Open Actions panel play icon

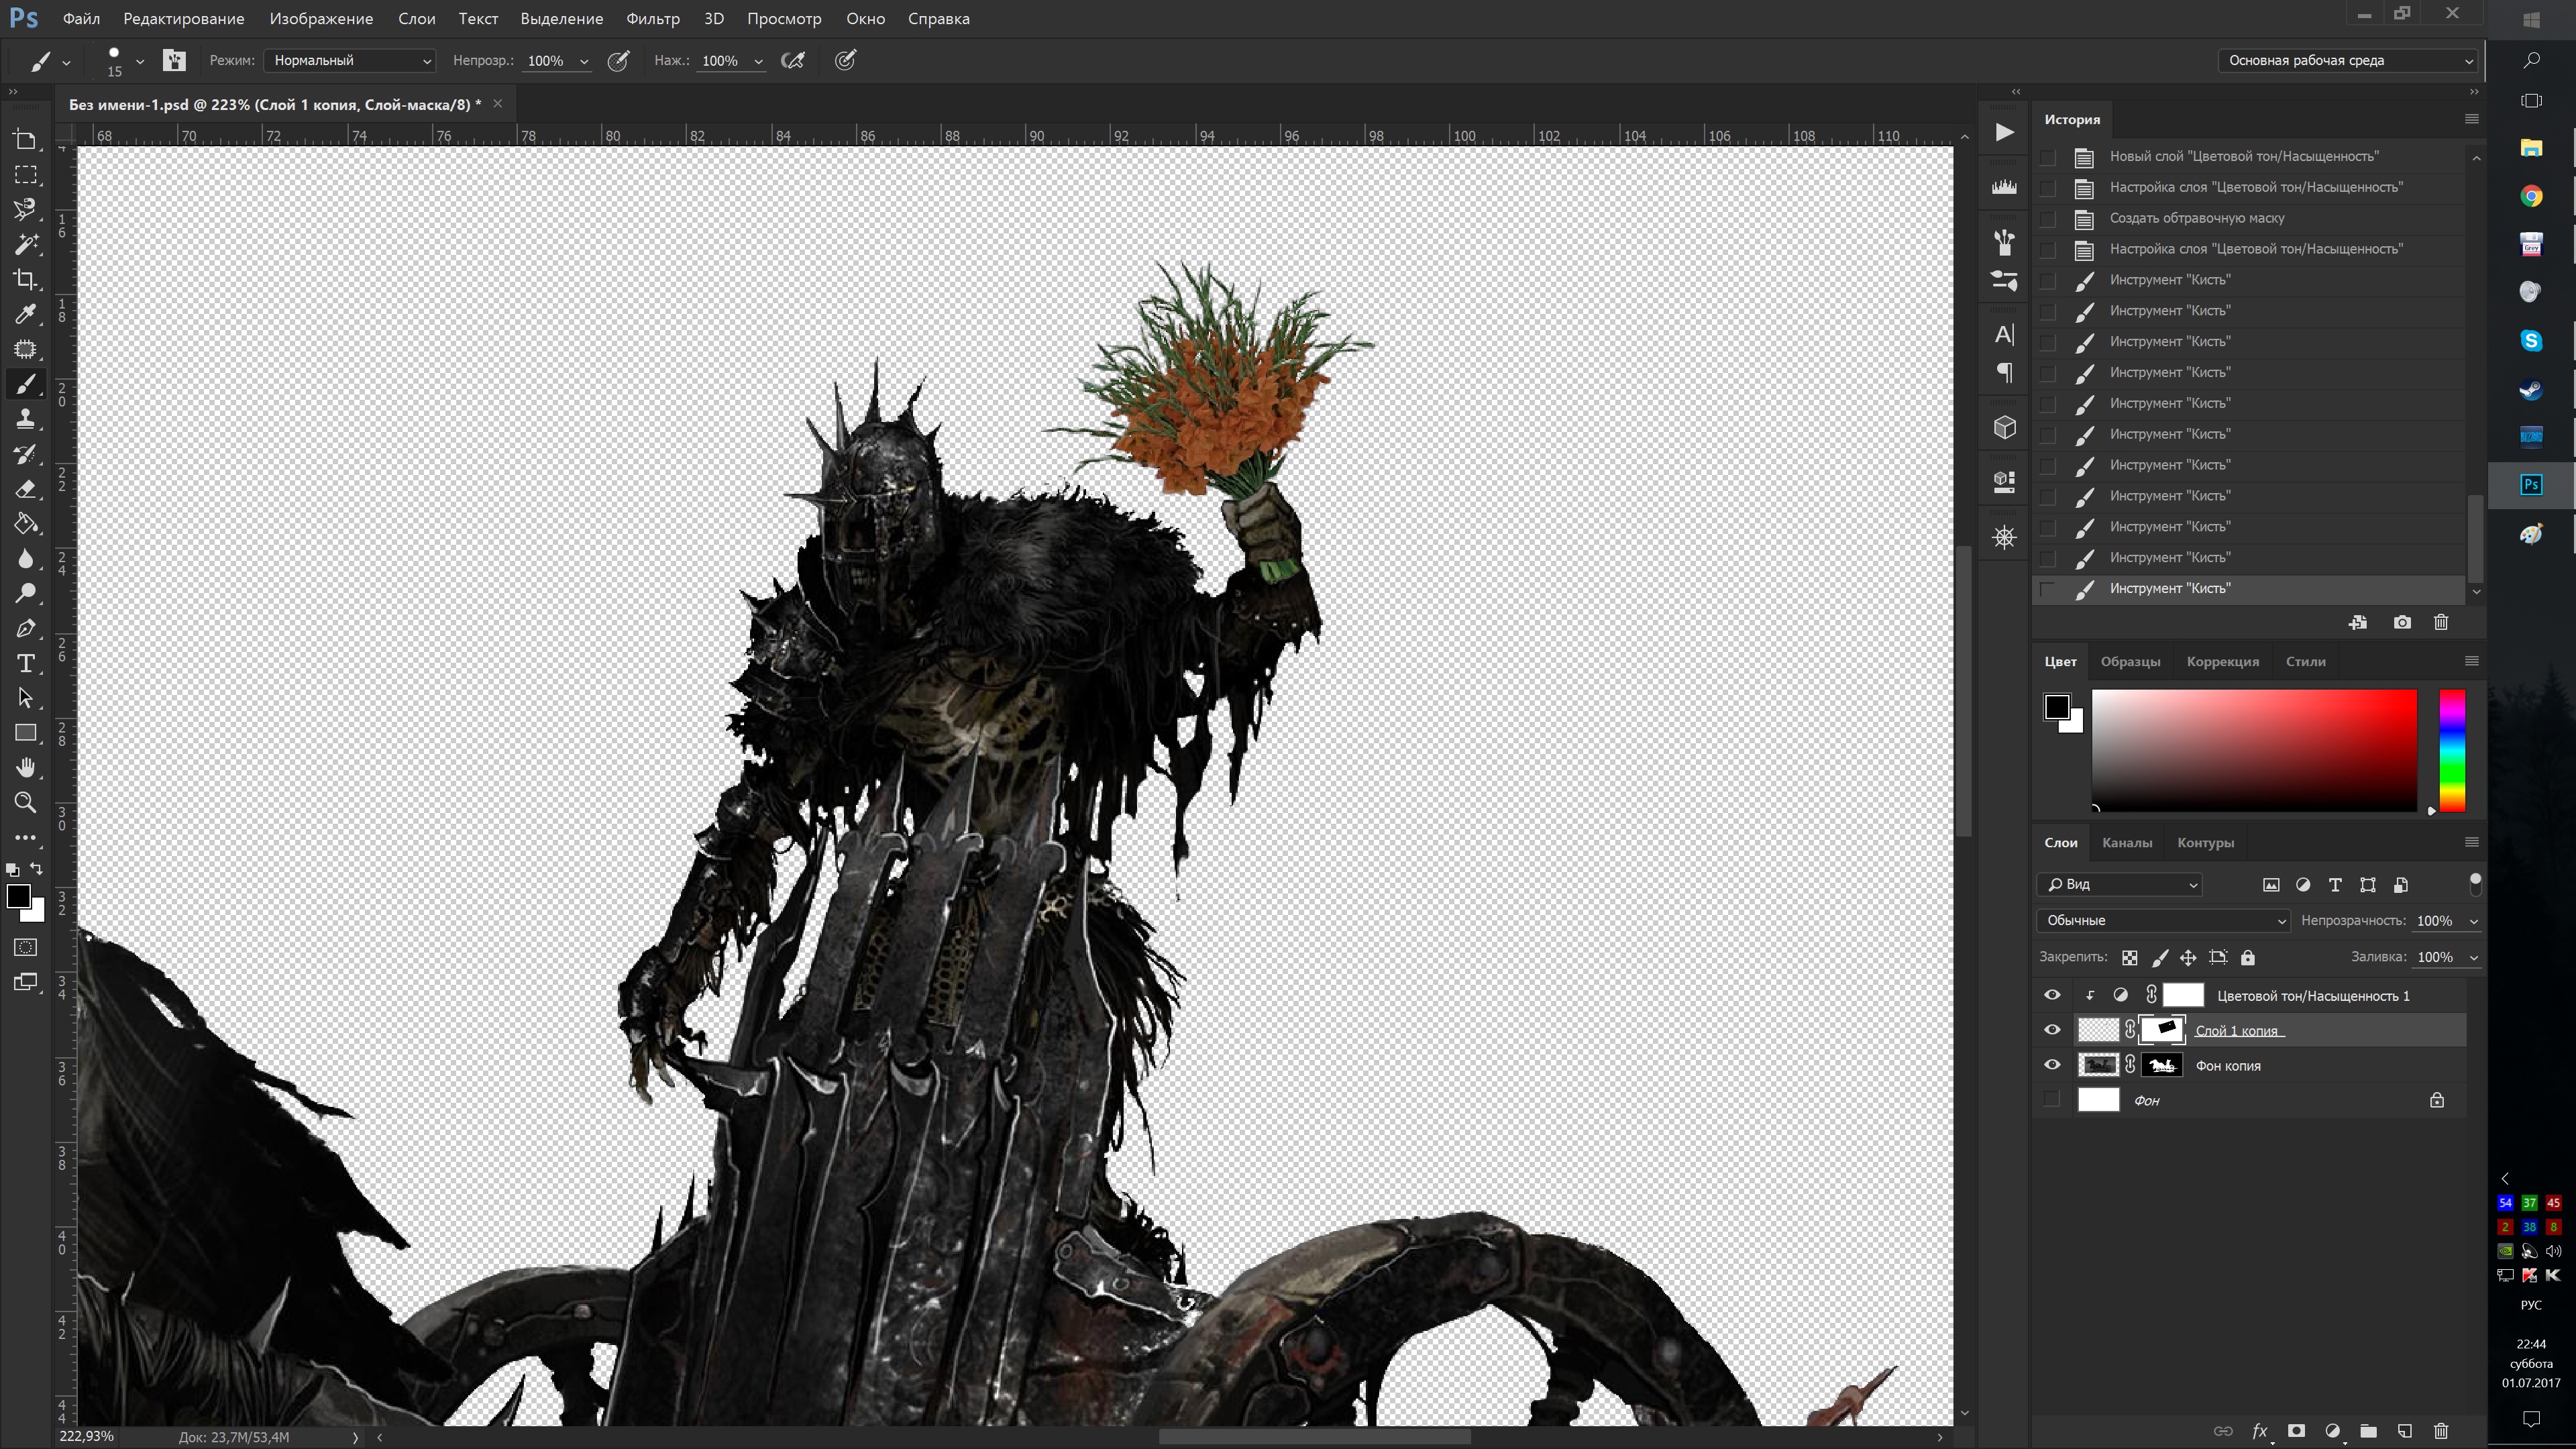click(x=2004, y=132)
